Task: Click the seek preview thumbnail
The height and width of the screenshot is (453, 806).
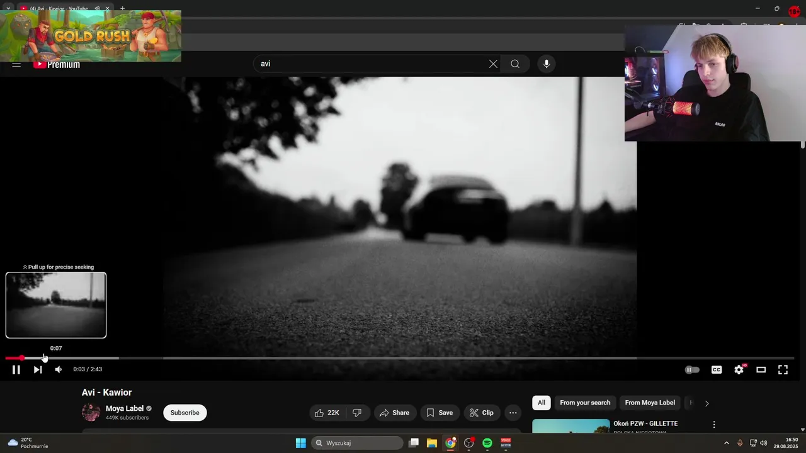Action: click(x=56, y=305)
